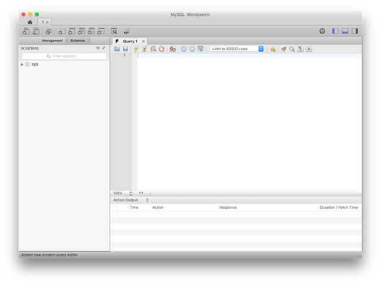Go to the Home screen tab

pos(30,22)
